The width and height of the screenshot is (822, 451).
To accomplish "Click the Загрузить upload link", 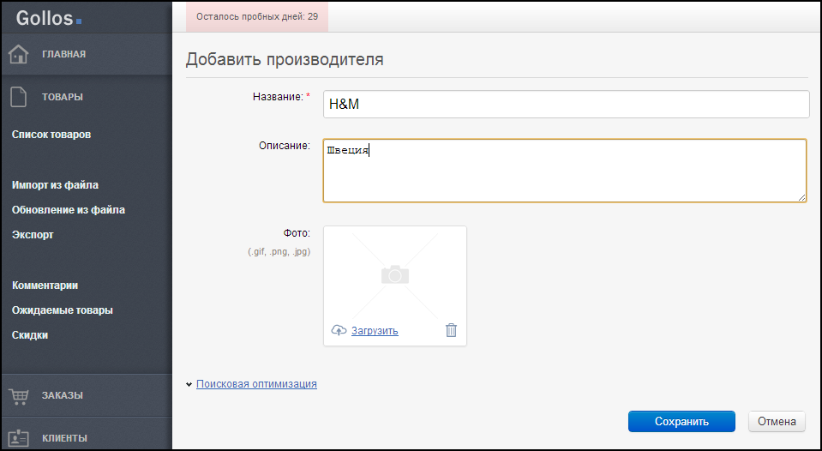I will pyautogui.click(x=375, y=331).
